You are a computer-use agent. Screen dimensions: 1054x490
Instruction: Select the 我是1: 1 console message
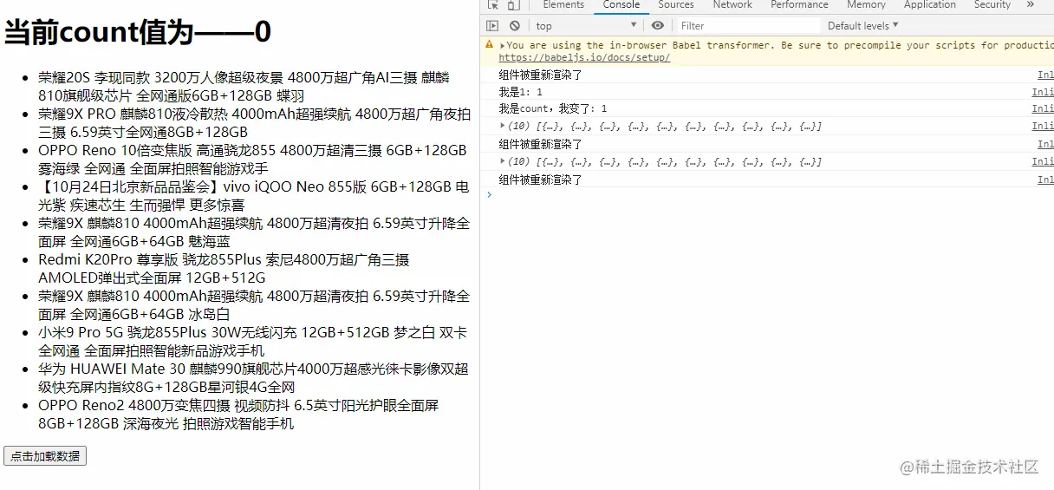click(521, 92)
